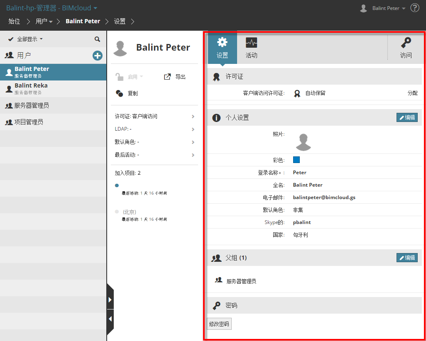This screenshot has width=426, height=341.
Task: Click the 启用 lock dropdown
Action: point(129,77)
